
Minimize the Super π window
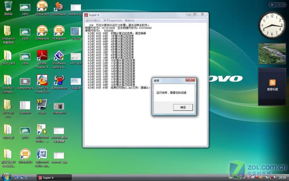(x=189, y=14)
